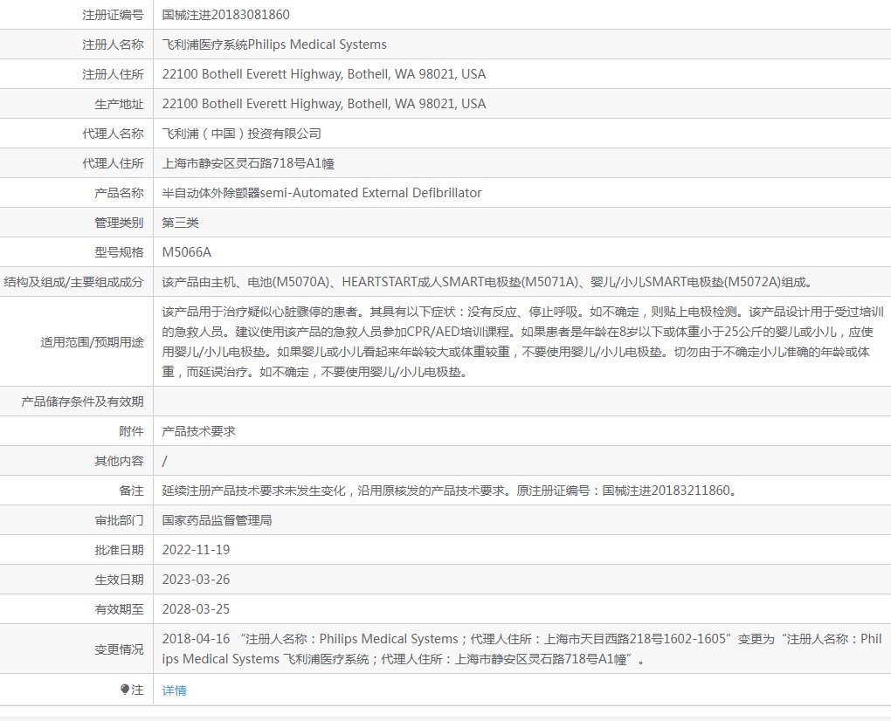Viewport: 891px width, 721px height.
Task: Click the 产品名称 label
Action: (120, 194)
